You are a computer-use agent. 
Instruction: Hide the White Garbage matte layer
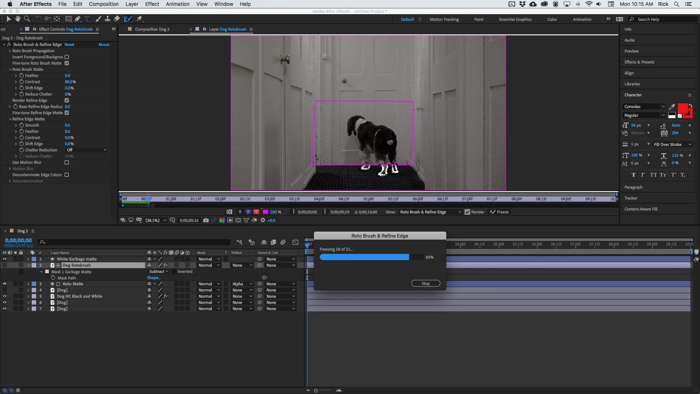4,259
